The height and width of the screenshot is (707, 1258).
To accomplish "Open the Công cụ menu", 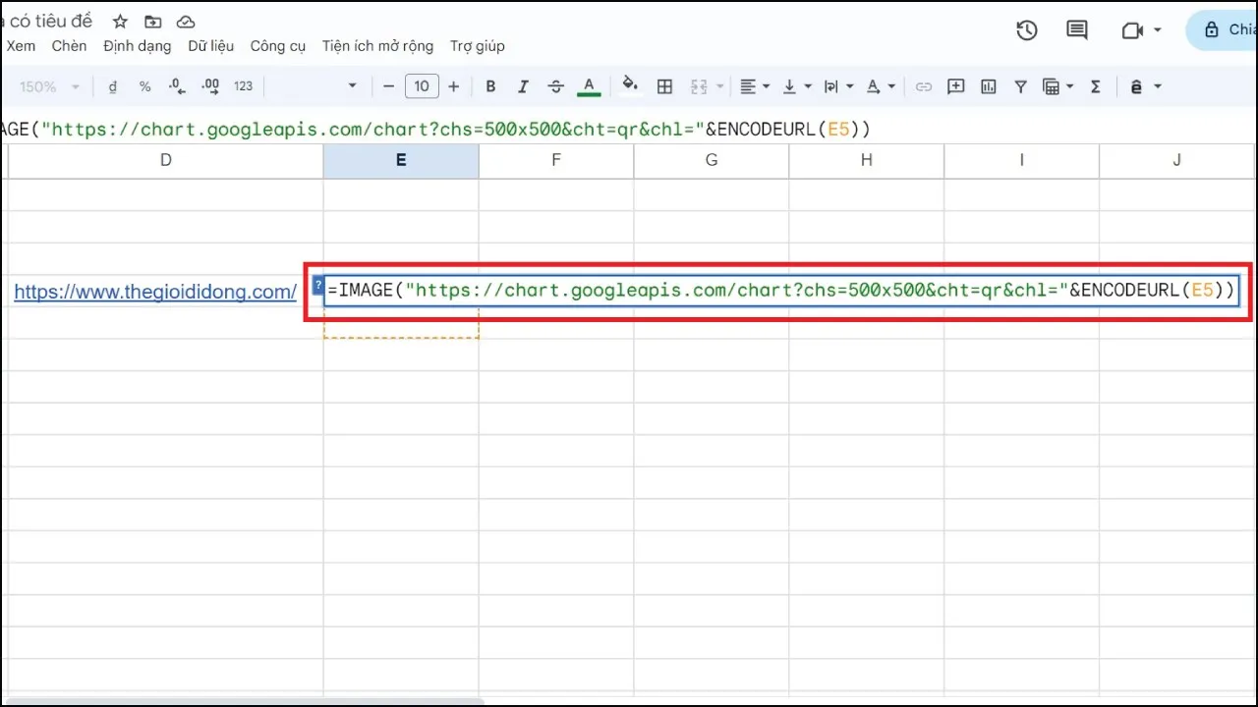I will (x=278, y=46).
